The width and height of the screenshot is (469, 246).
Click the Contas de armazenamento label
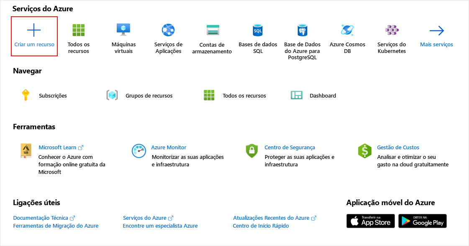click(212, 48)
